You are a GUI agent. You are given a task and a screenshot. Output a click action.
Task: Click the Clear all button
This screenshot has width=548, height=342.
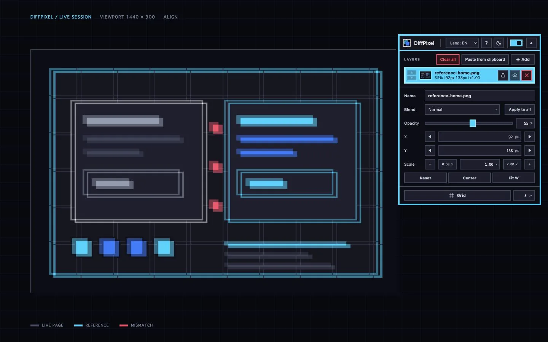pyautogui.click(x=448, y=59)
